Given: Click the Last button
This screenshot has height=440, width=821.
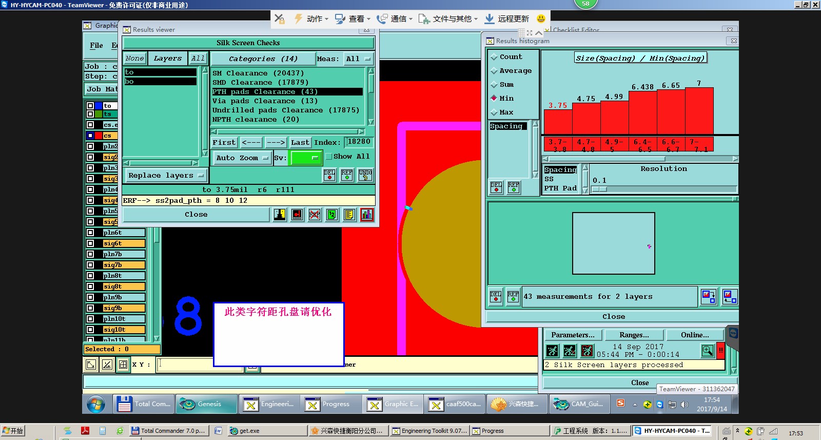Looking at the screenshot, I should pos(300,143).
